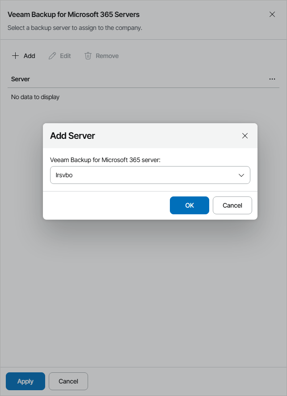Screen dimensions: 287x396
Task: Close the Veeam Backup for Microsoft 365 Servers panel
Action: click(272, 14)
